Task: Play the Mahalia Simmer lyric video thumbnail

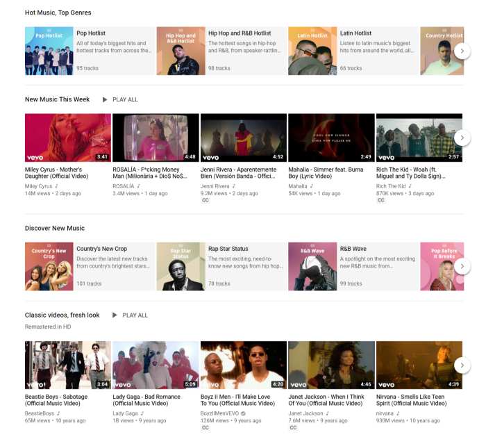Action: [x=331, y=138]
